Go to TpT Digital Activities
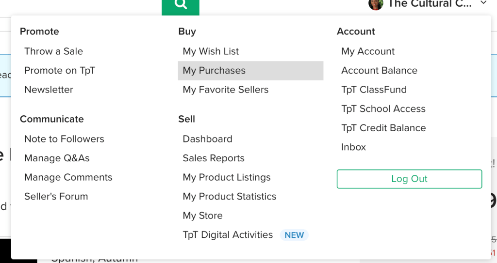497x263 pixels. click(228, 235)
